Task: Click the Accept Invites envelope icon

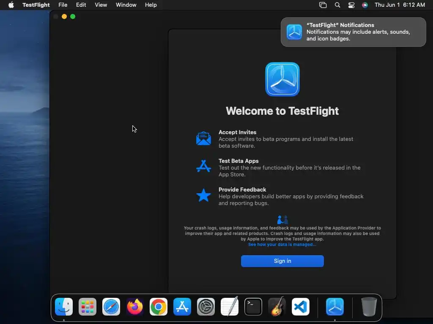Action: 203,138
